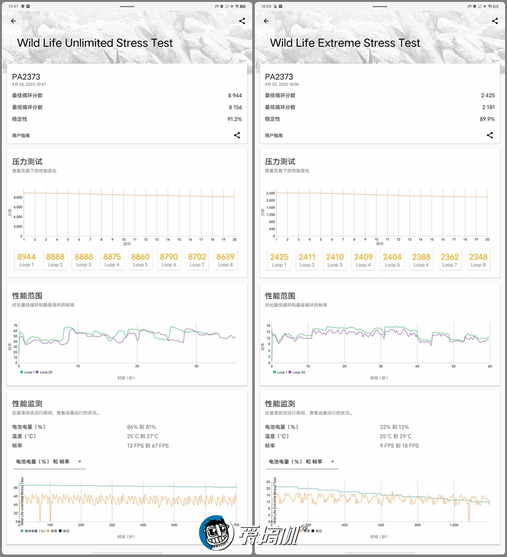This screenshot has height=557, width=507.
Task: Click frame rate 13 FPS 到 67 FPS
Action: [148, 445]
